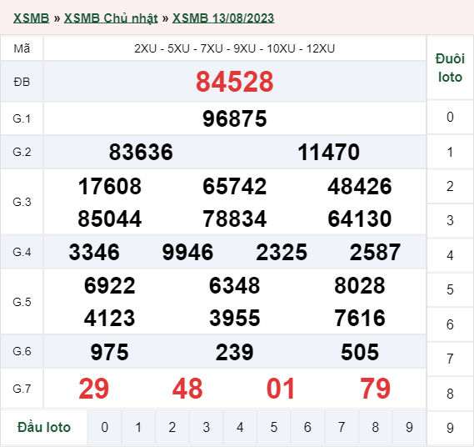Select Đầu loto filter digit 1
Image resolution: width=474 pixels, height=447 pixels.
coord(138,427)
